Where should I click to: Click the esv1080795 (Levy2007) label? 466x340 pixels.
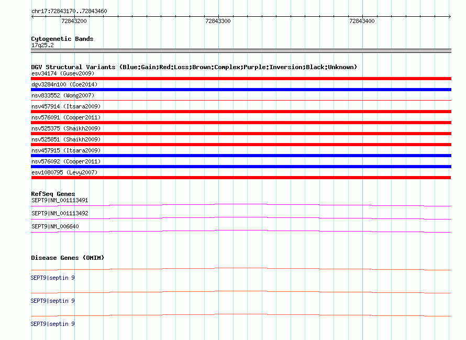[64, 172]
